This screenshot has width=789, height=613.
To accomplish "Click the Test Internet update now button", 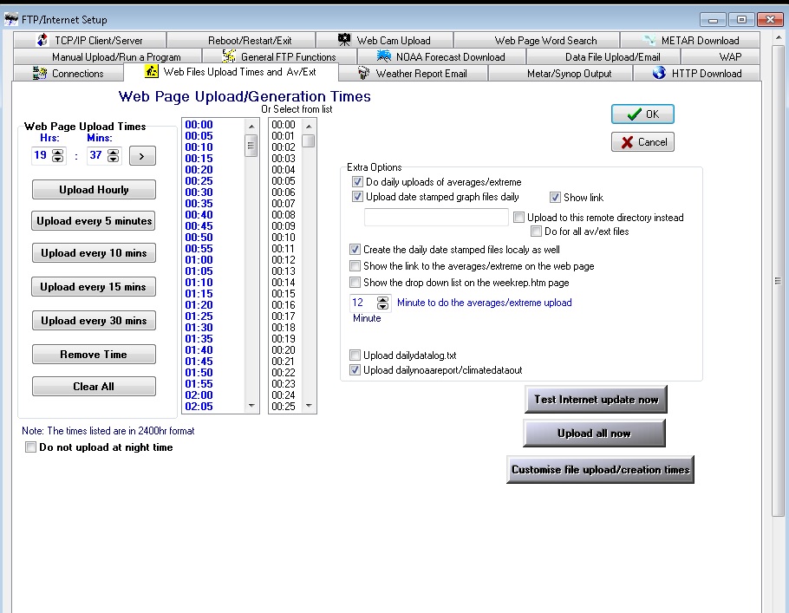I will (x=596, y=400).
